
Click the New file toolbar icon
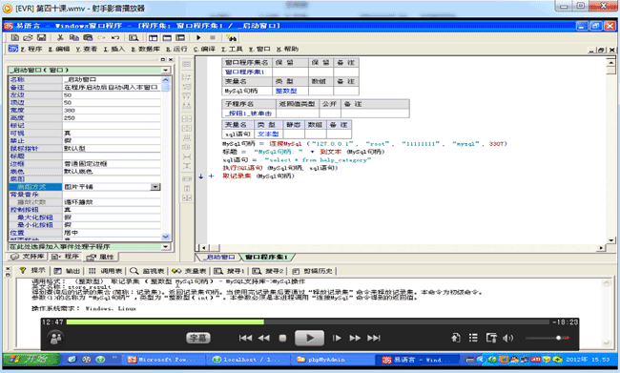(x=15, y=37)
